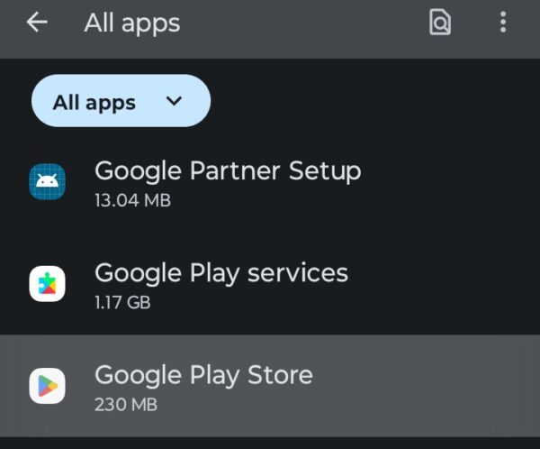Click the All apps page title
Viewport: 540px width, 449px height.
click(x=132, y=23)
